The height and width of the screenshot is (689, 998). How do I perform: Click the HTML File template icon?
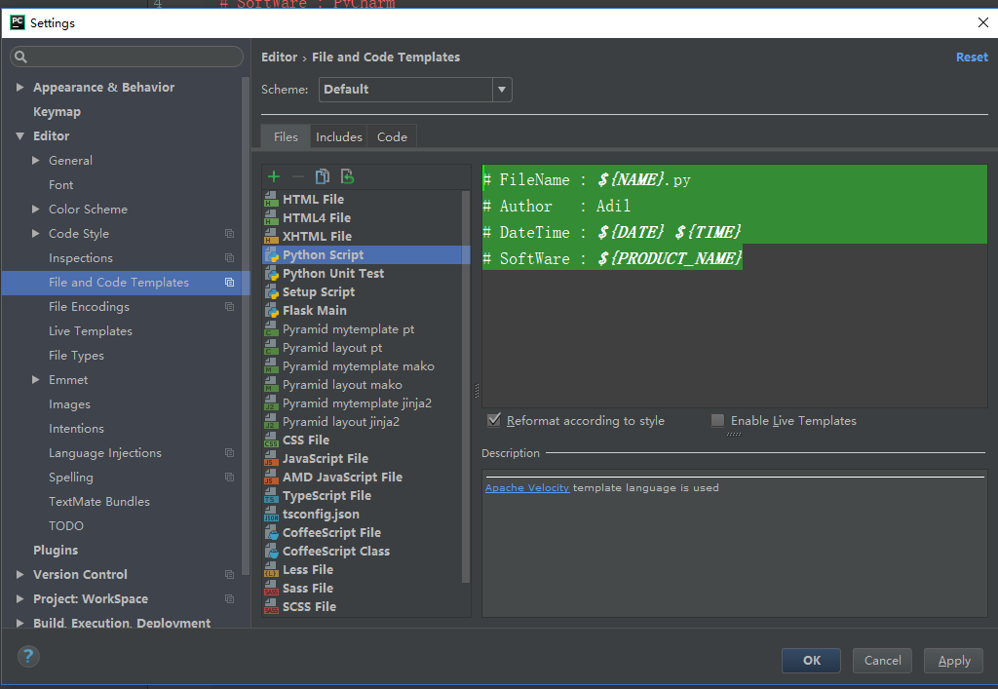271,199
